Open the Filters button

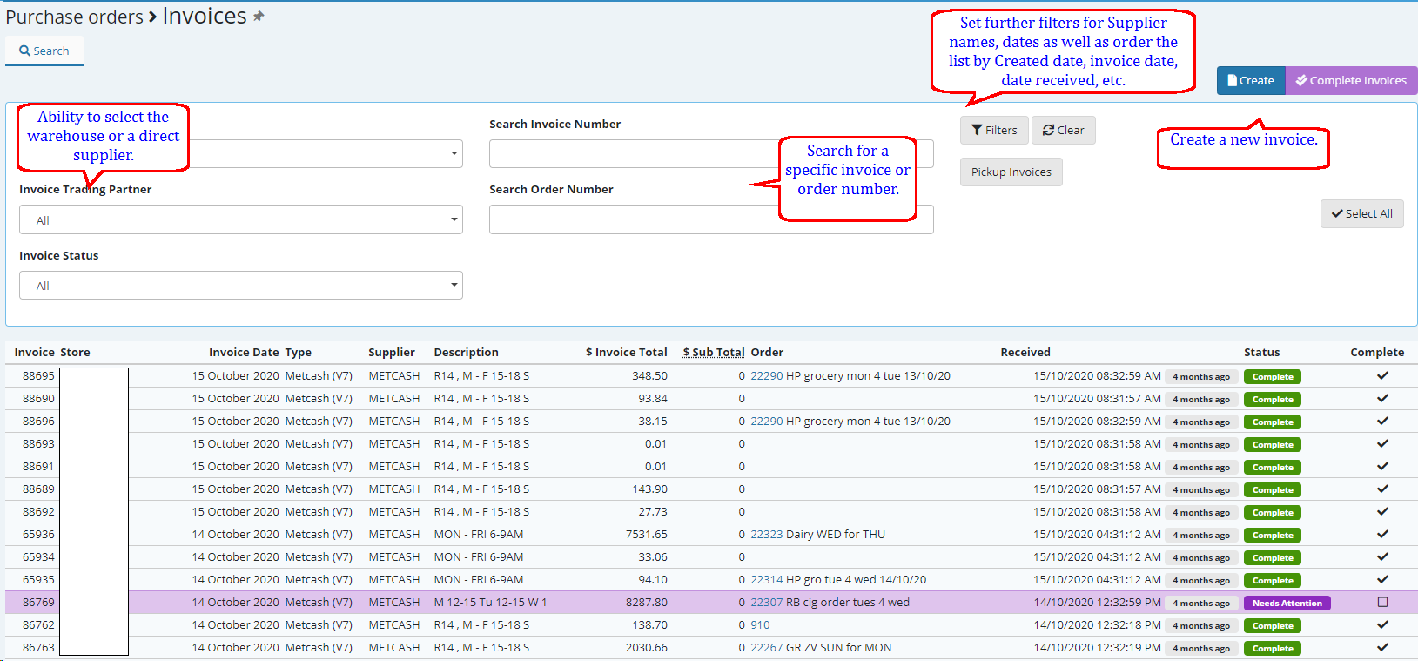tap(994, 130)
